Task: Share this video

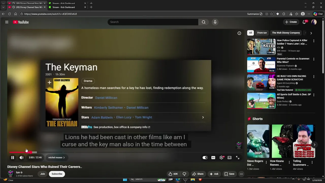Action: [x=198, y=174]
